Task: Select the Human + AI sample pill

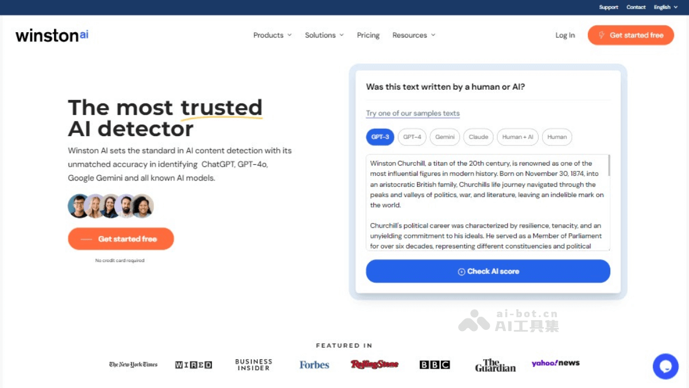Action: click(517, 137)
